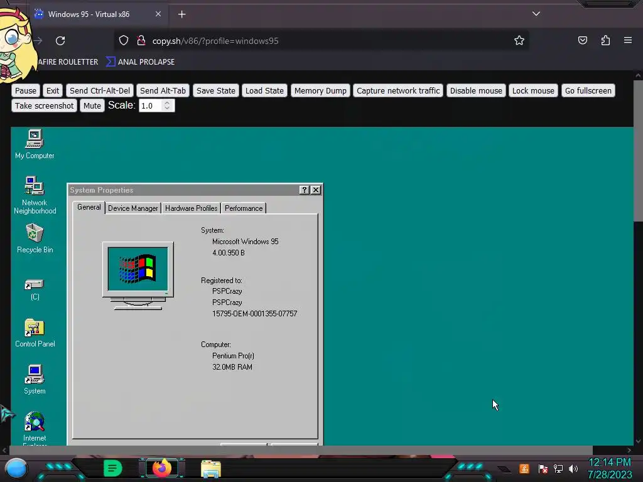This screenshot has width=643, height=482.
Task: Click the Scale stepper arrows
Action: click(x=167, y=105)
